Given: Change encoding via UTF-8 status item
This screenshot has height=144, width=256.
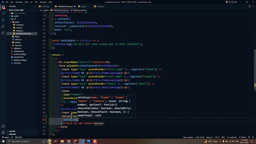Looking at the screenshot, I should click(x=217, y=137).
